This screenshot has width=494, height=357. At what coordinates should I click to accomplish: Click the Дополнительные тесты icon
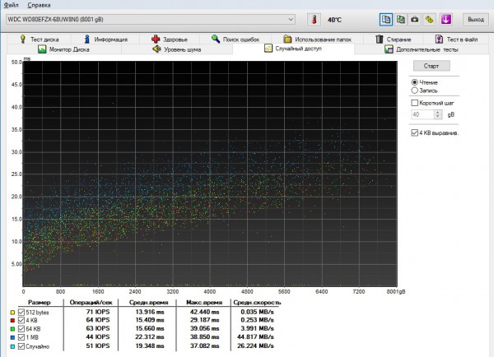pyautogui.click(x=389, y=49)
